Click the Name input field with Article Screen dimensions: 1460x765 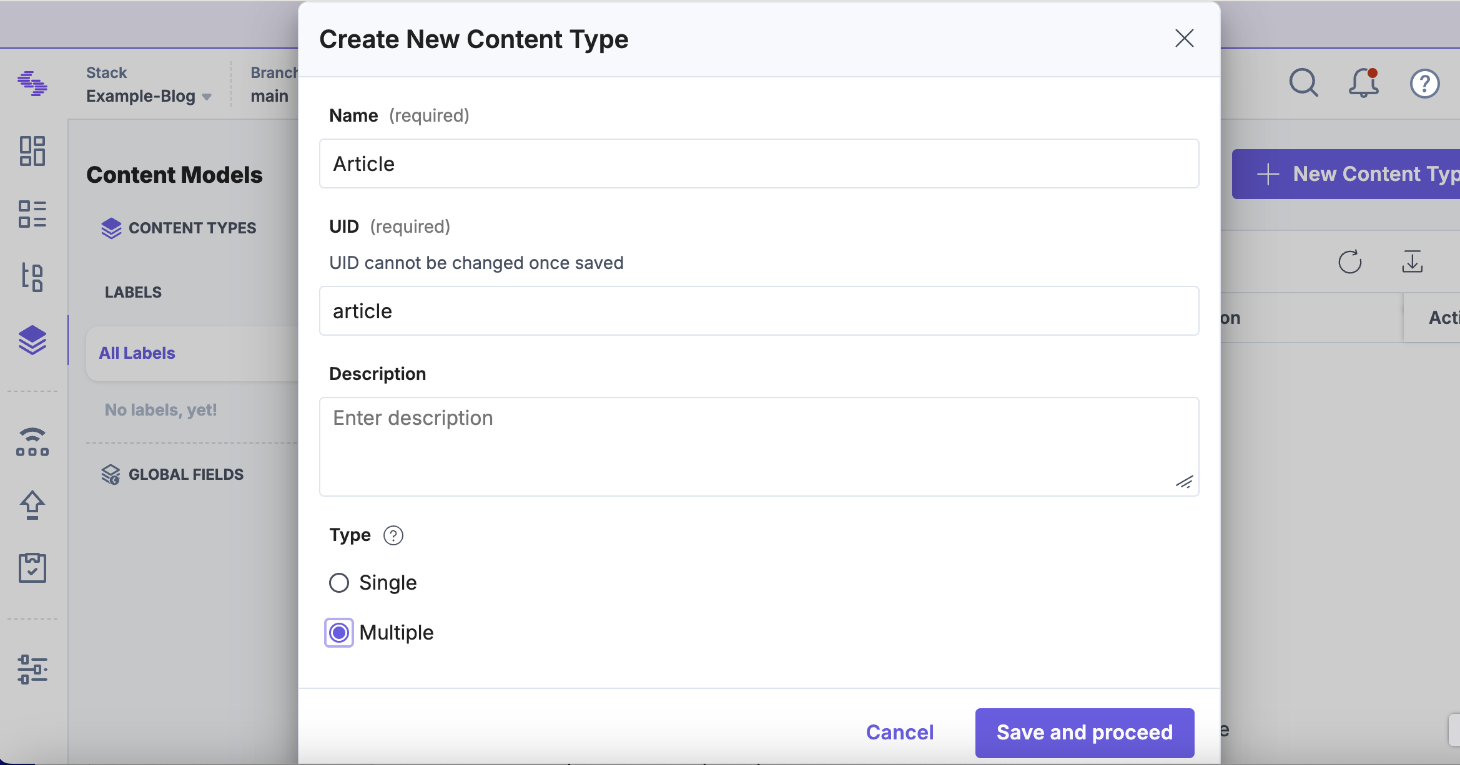(x=759, y=164)
